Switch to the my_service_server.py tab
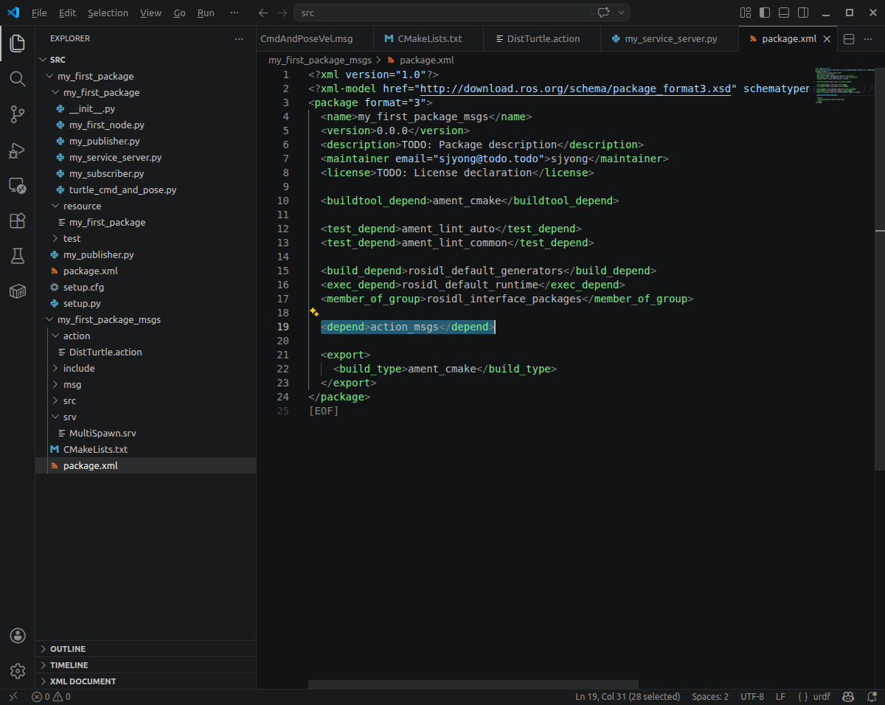Image resolution: width=885 pixels, height=705 pixels. coord(670,39)
